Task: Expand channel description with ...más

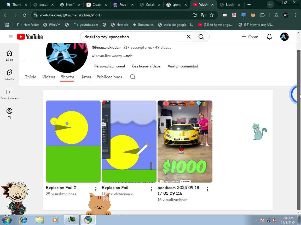Action: click(128, 56)
